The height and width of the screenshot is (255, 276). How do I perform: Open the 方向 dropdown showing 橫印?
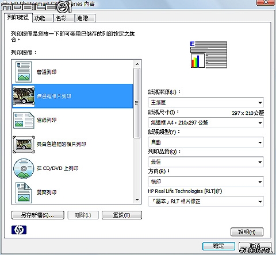206,181
